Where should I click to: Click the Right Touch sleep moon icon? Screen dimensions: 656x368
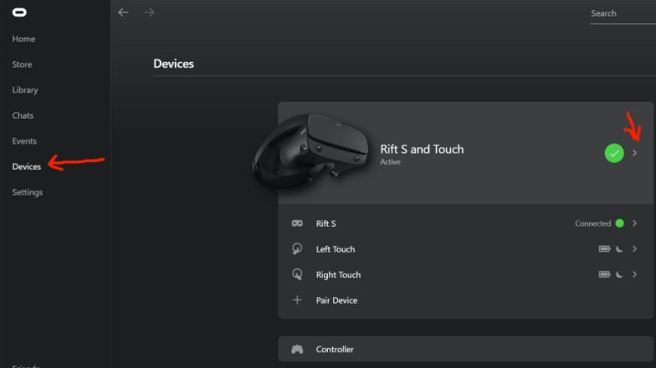pyautogui.click(x=619, y=274)
